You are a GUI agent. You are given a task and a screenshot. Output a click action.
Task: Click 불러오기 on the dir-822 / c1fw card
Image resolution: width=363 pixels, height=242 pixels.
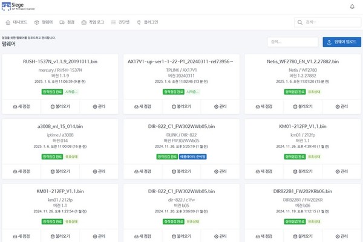[181, 236]
